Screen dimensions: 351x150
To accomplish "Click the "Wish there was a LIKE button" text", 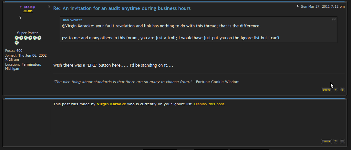I will tap(113, 66).
